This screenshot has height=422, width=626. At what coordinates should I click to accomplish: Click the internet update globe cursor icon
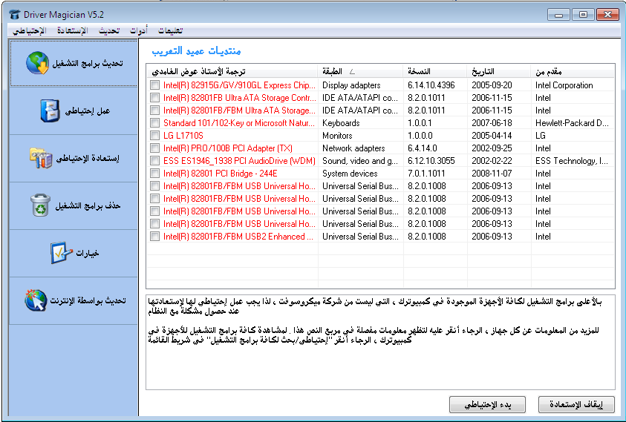(x=35, y=301)
